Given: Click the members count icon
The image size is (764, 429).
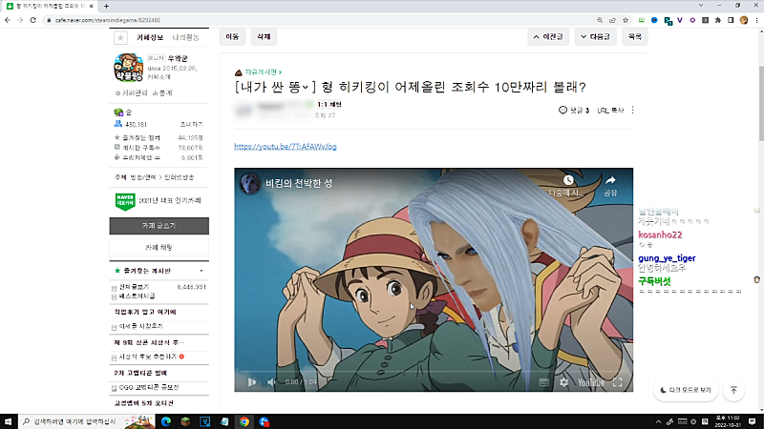Looking at the screenshot, I should tap(117, 124).
